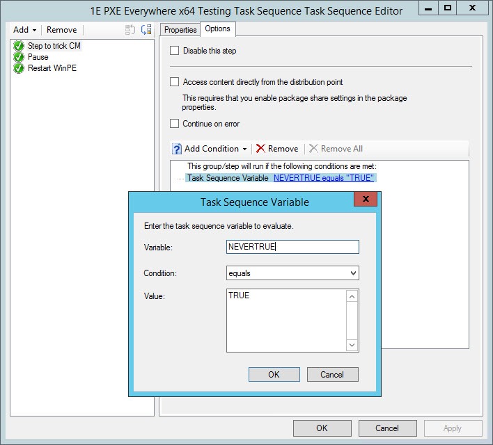Viewport: 493px width, 445px height.
Task: Click the collapse-all tree icon in left toolbar
Action: click(x=130, y=30)
